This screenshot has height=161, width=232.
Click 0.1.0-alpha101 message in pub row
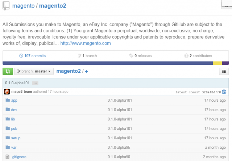120,129
